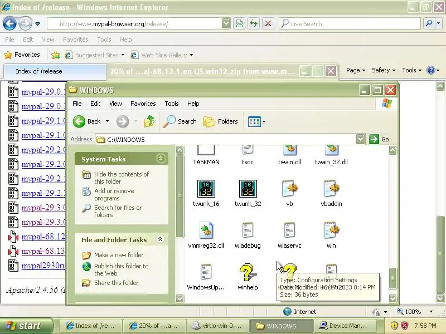Viewport: 446px width, 334px height.
Task: Switch to Device Manager taskbar button
Action: (x=345, y=326)
